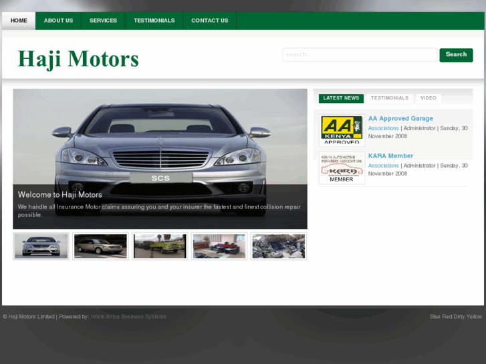Open the AA Approved Garage article
Viewport: 486px width, 364px height.
pyautogui.click(x=400, y=118)
